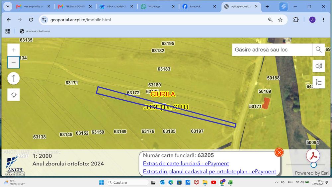Image resolution: width=332 pixels, height=187 pixels.
Task: Open Extras de carte funciară ePayment link
Action: 186,163
